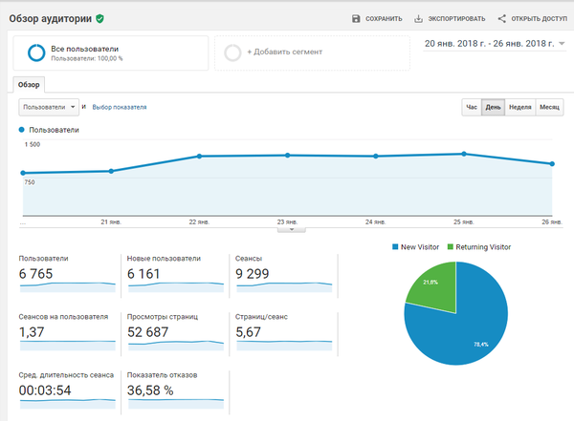Image resolution: width=574 pixels, height=421 pixels.
Task: Click the save floppy disk icon
Action: click(x=356, y=19)
